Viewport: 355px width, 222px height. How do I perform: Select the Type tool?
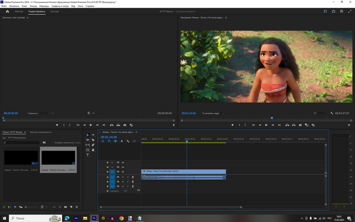coord(88,155)
